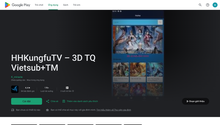
Task: Click the 3+ content rating badge
Action: (x=67, y=88)
